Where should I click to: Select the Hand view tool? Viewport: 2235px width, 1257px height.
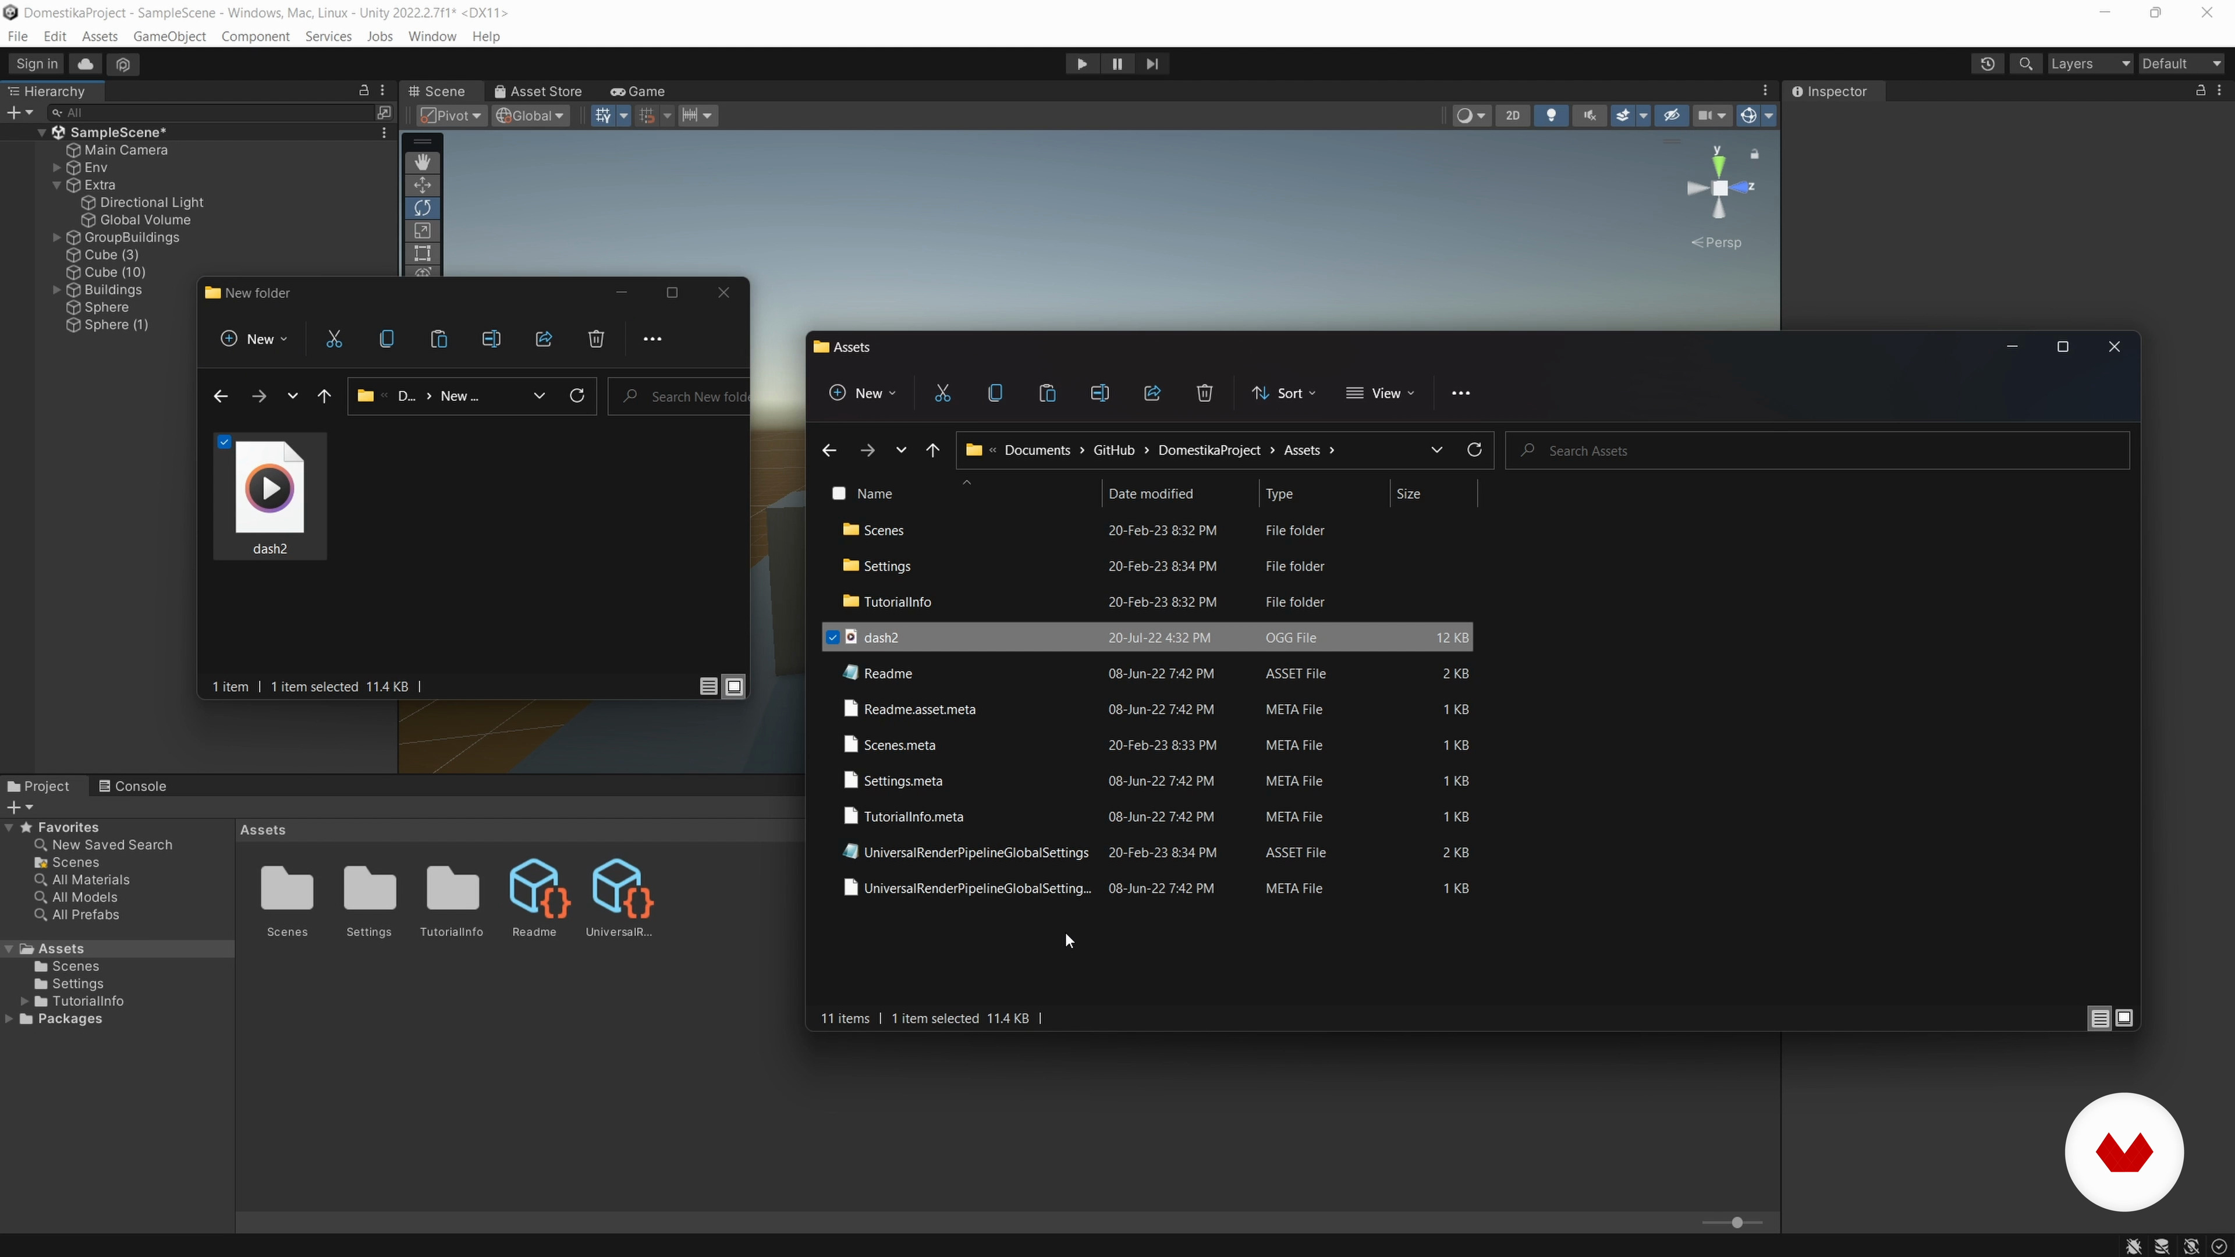423,162
